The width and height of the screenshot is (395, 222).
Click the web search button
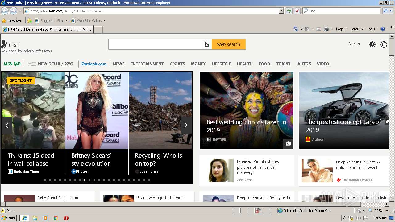[x=229, y=44]
